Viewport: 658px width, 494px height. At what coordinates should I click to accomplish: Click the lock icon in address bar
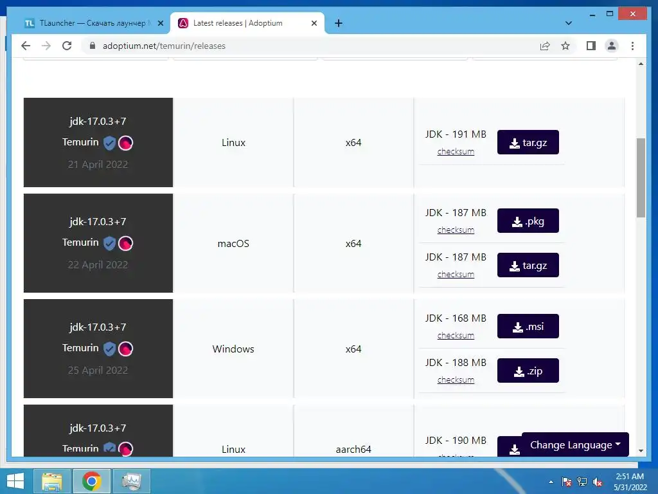pos(93,46)
